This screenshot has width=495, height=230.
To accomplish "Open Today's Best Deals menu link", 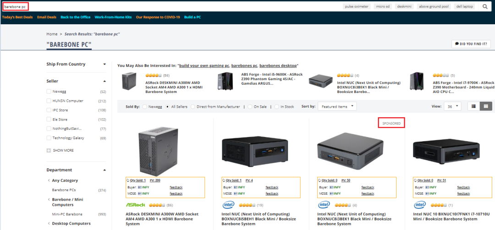I will coord(17,17).
